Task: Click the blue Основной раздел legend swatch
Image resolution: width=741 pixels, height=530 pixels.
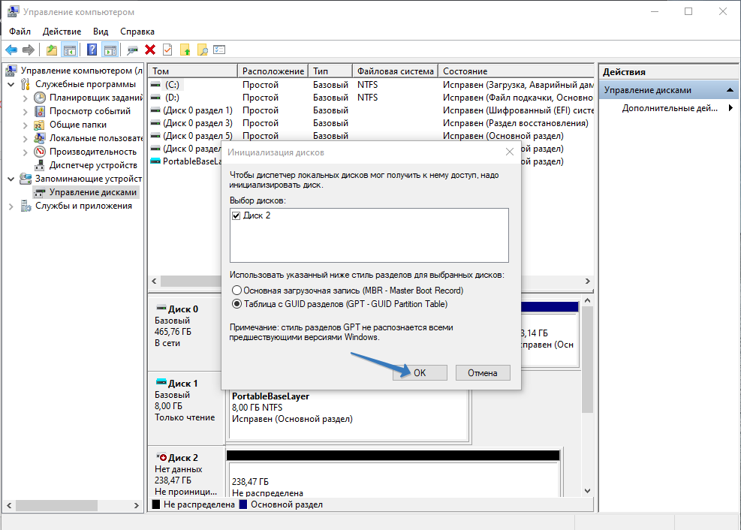Action: tap(243, 504)
